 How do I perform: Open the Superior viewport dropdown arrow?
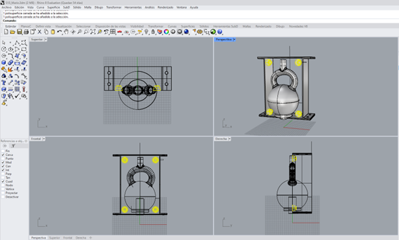click(46, 40)
